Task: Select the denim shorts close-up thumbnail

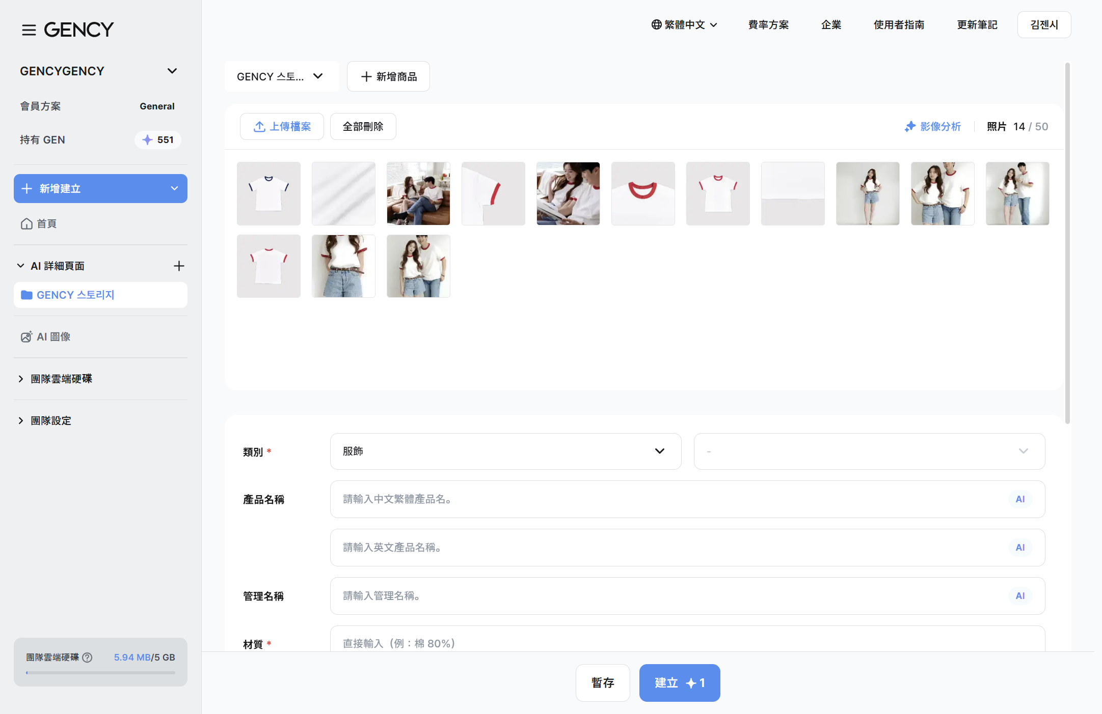Action: (343, 266)
